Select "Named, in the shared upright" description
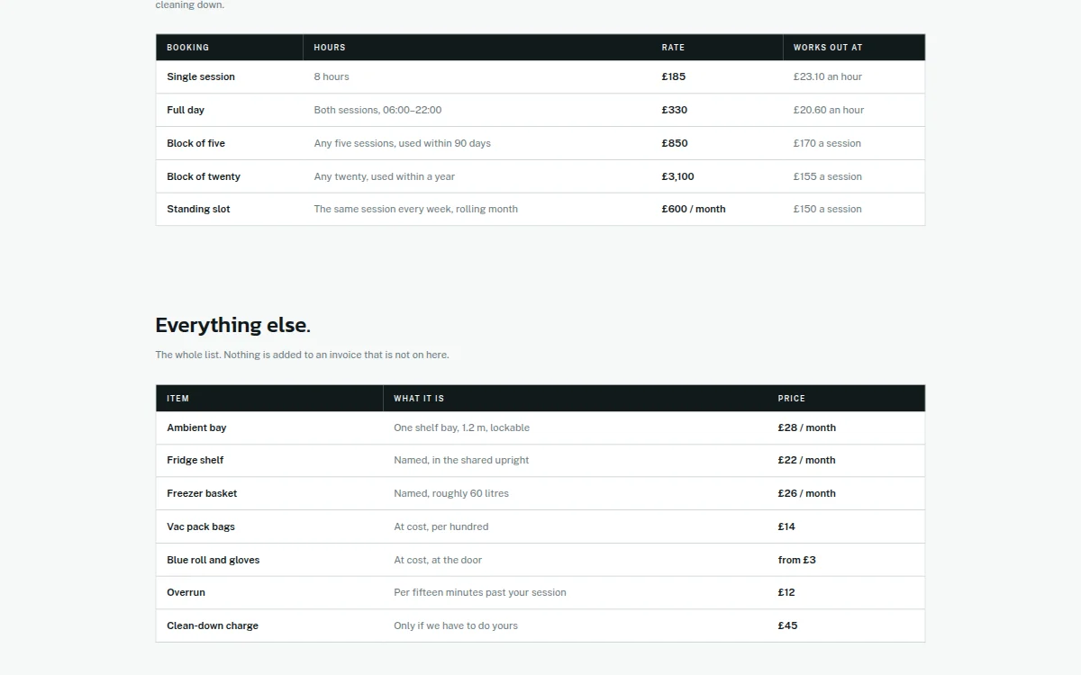The height and width of the screenshot is (675, 1081). (x=461, y=460)
